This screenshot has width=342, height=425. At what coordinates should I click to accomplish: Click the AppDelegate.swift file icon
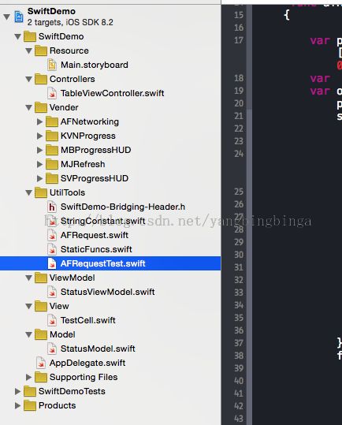click(41, 363)
